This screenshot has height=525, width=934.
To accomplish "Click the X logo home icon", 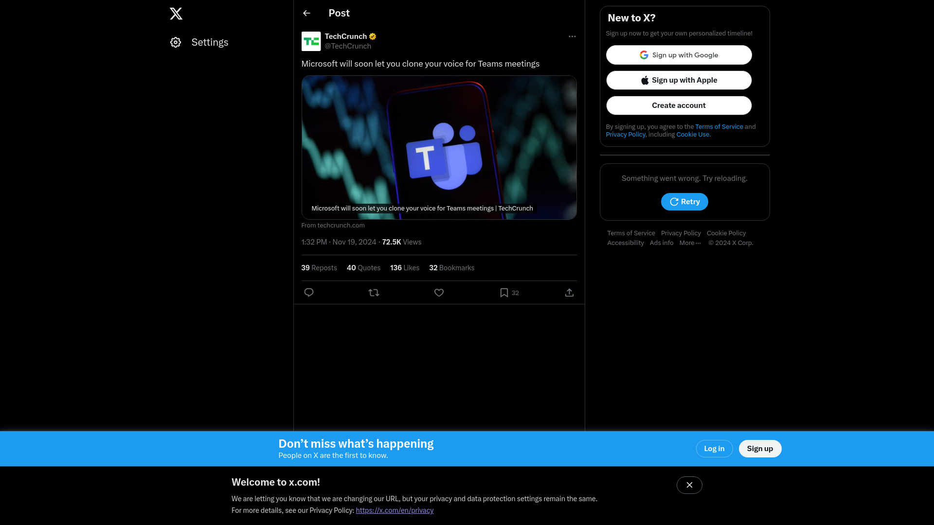I will (177, 14).
